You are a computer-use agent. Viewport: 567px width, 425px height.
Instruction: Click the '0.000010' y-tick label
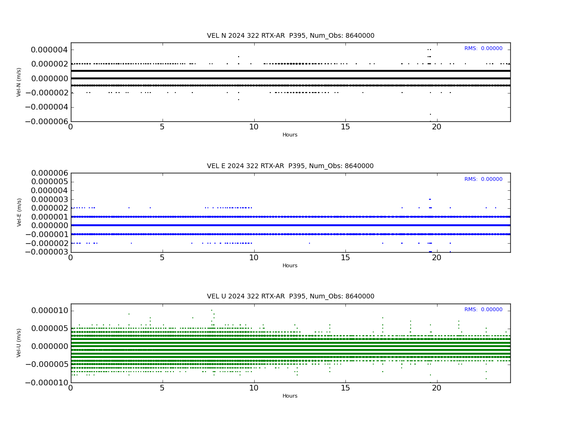click(x=50, y=311)
